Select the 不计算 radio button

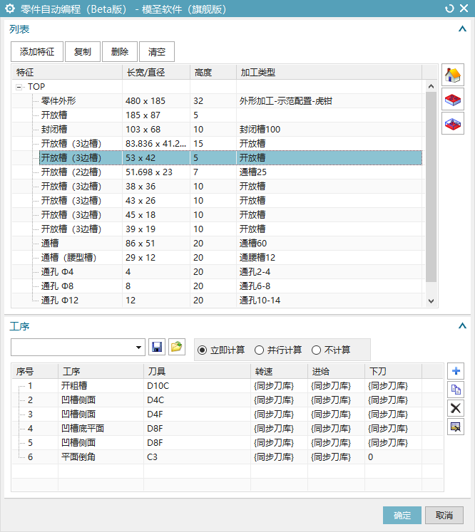317,350
